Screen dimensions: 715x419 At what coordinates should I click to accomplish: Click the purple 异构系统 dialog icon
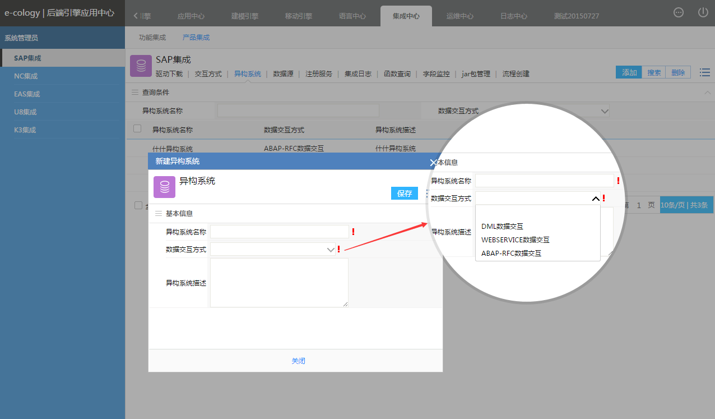(164, 187)
